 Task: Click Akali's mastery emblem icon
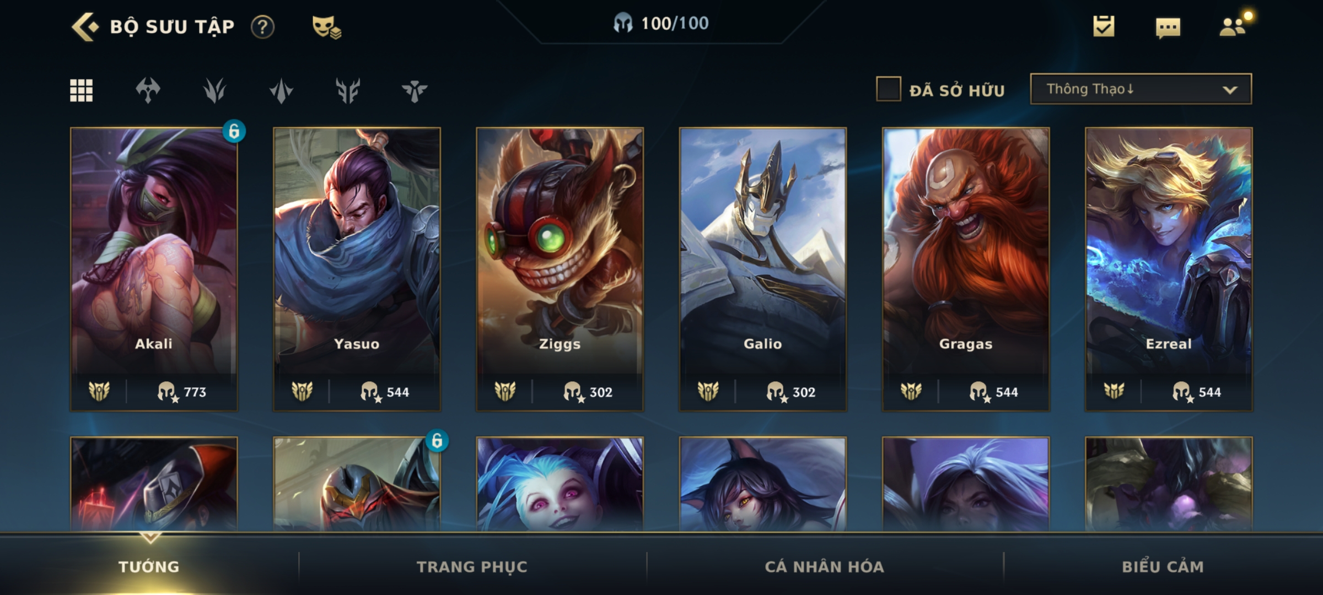[99, 391]
